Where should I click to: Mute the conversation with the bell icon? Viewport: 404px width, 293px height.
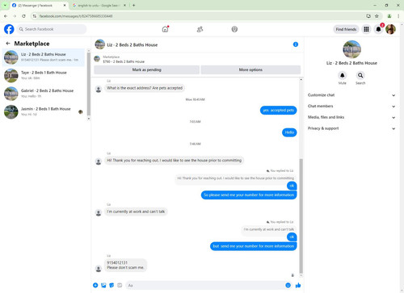[343, 75]
